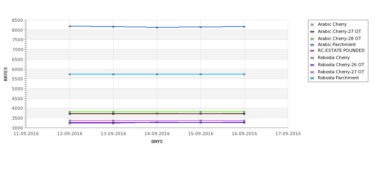Click the Arabic Cherry-27 OT legend marker
Screen dimensions: 387x170
pos(312,32)
